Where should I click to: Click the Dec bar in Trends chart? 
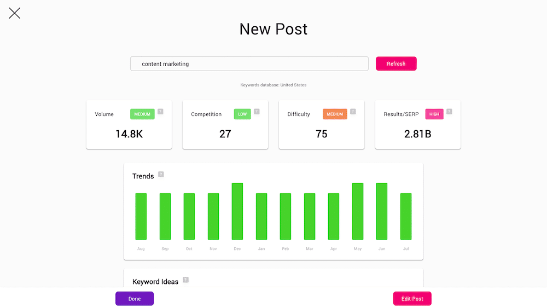pyautogui.click(x=237, y=211)
